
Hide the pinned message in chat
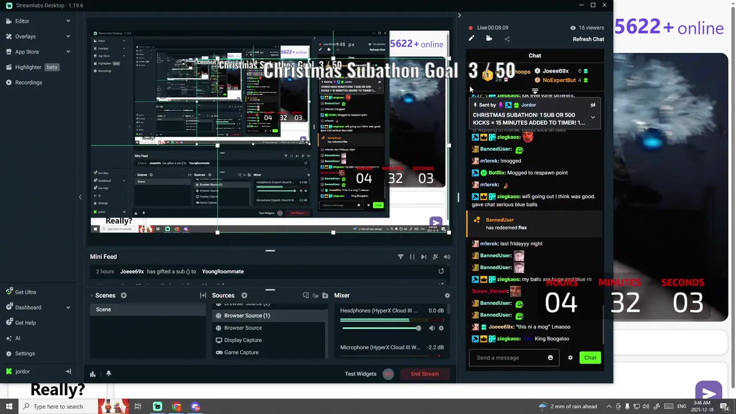click(593, 105)
